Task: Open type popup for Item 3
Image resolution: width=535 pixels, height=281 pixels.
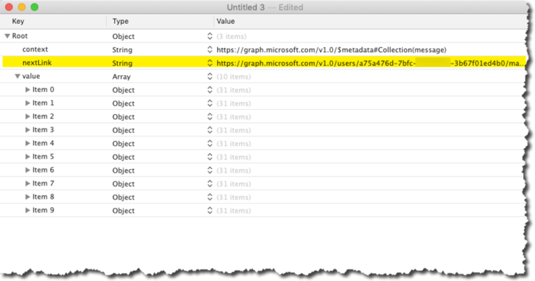Action: click(x=210, y=130)
